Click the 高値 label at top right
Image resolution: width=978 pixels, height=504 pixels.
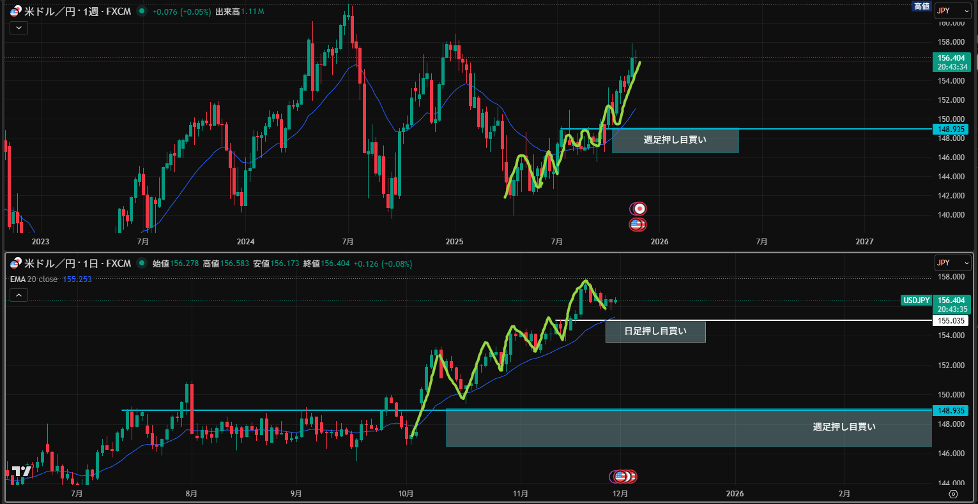[x=921, y=6]
